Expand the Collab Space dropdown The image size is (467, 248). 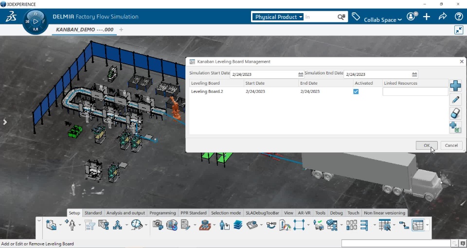coord(383,19)
